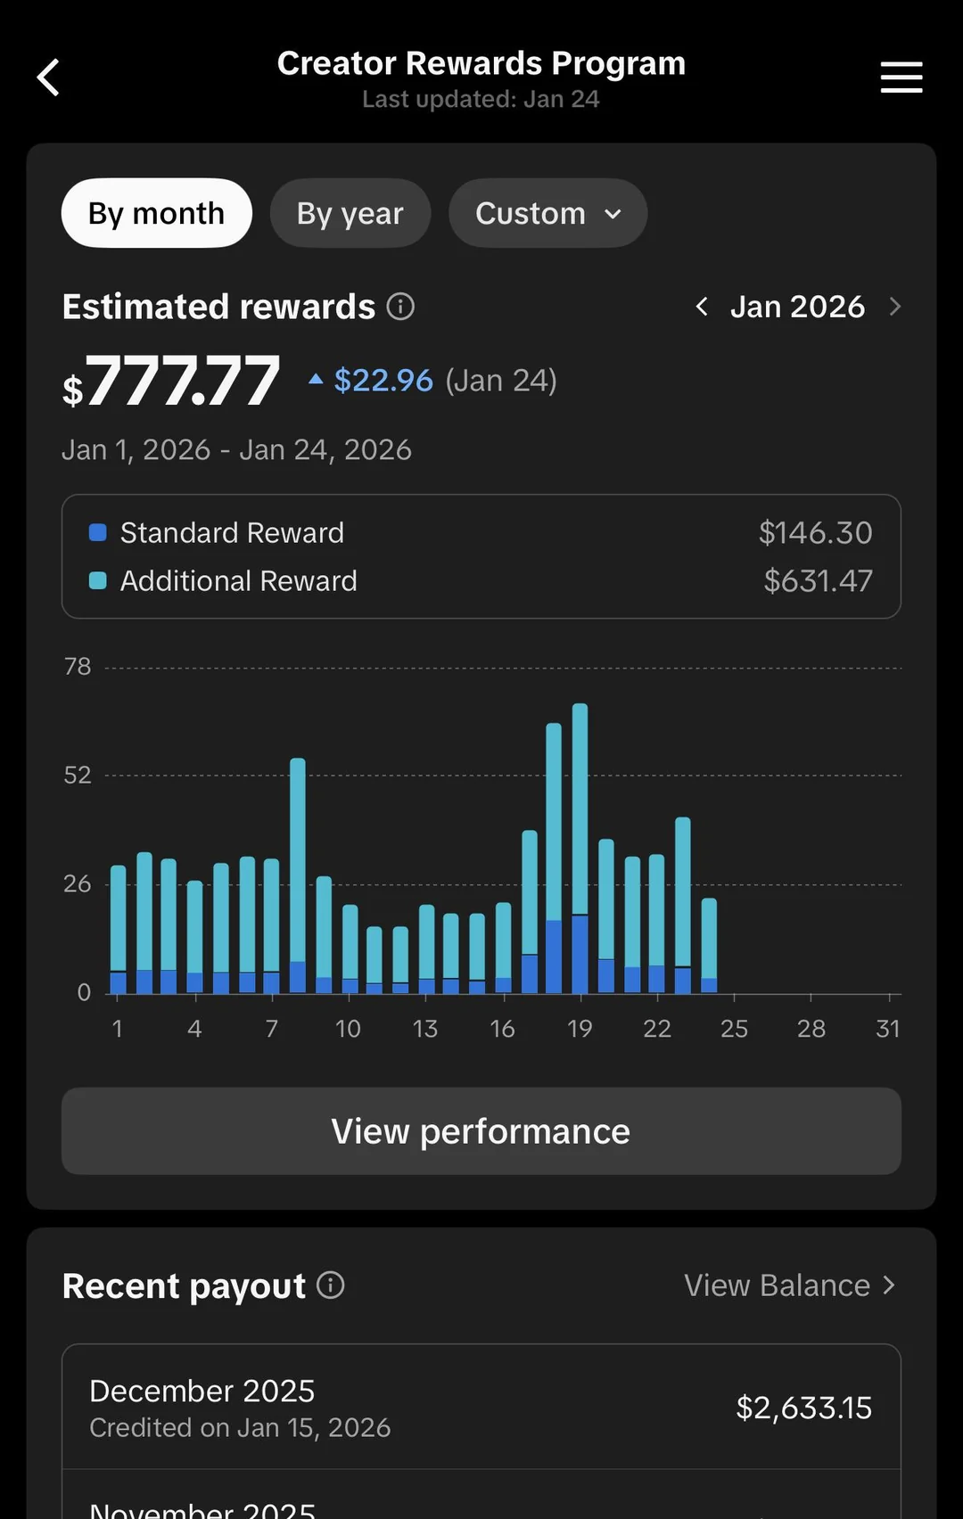Tap the Estimated rewards info icon
The height and width of the screenshot is (1519, 963).
[x=400, y=307]
